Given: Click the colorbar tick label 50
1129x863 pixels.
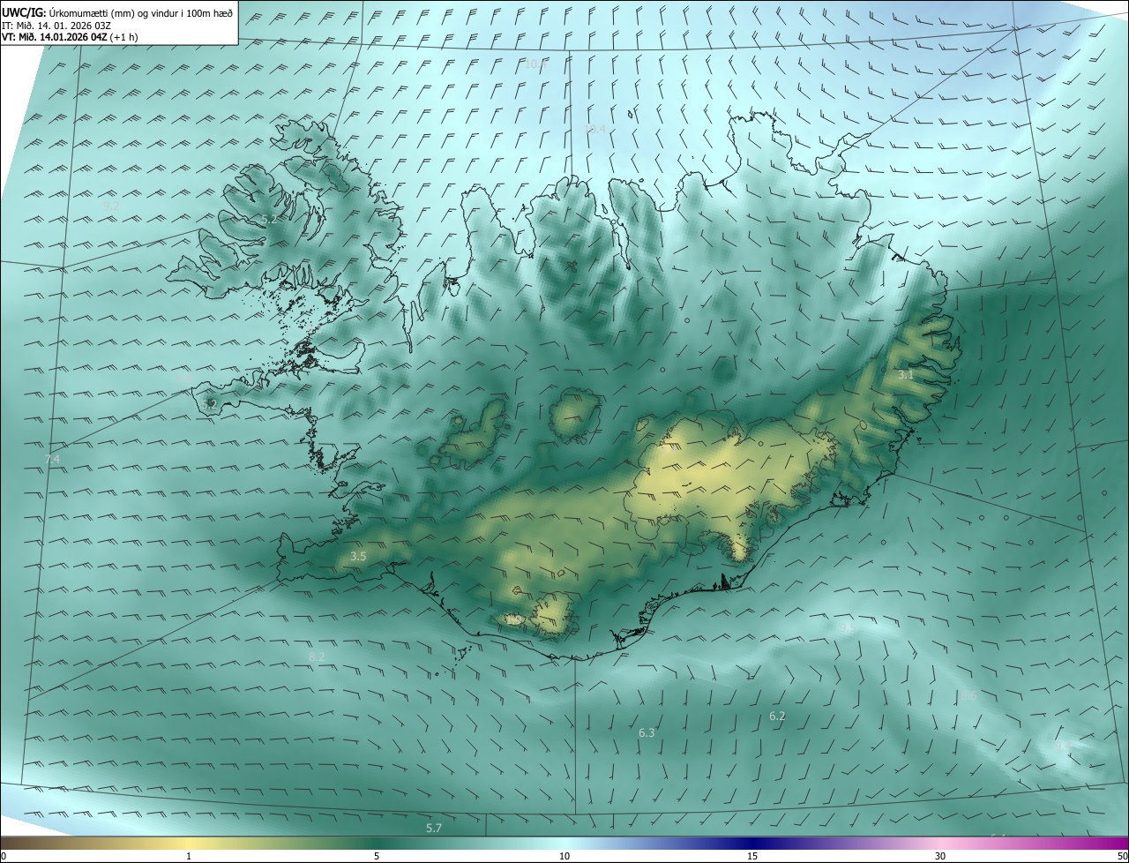Looking at the screenshot, I should pos(1122,856).
